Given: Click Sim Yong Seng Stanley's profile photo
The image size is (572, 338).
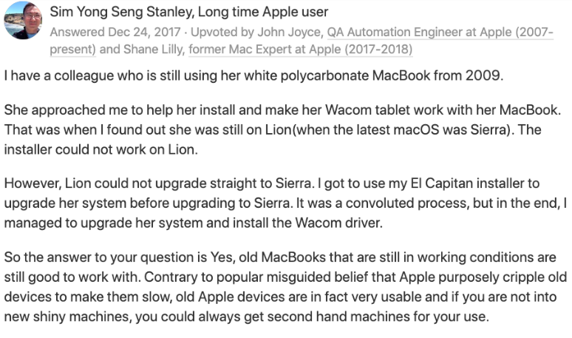Looking at the screenshot, I should click(x=23, y=21).
